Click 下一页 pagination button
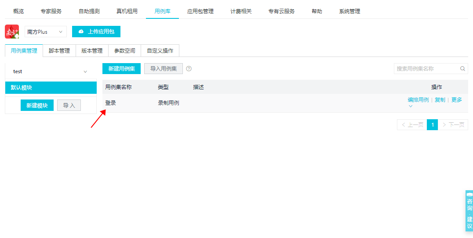 pyautogui.click(x=453, y=124)
